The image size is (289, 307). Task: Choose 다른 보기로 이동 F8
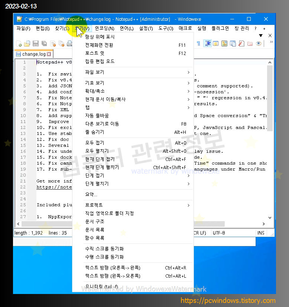pyautogui.click(x=133, y=124)
